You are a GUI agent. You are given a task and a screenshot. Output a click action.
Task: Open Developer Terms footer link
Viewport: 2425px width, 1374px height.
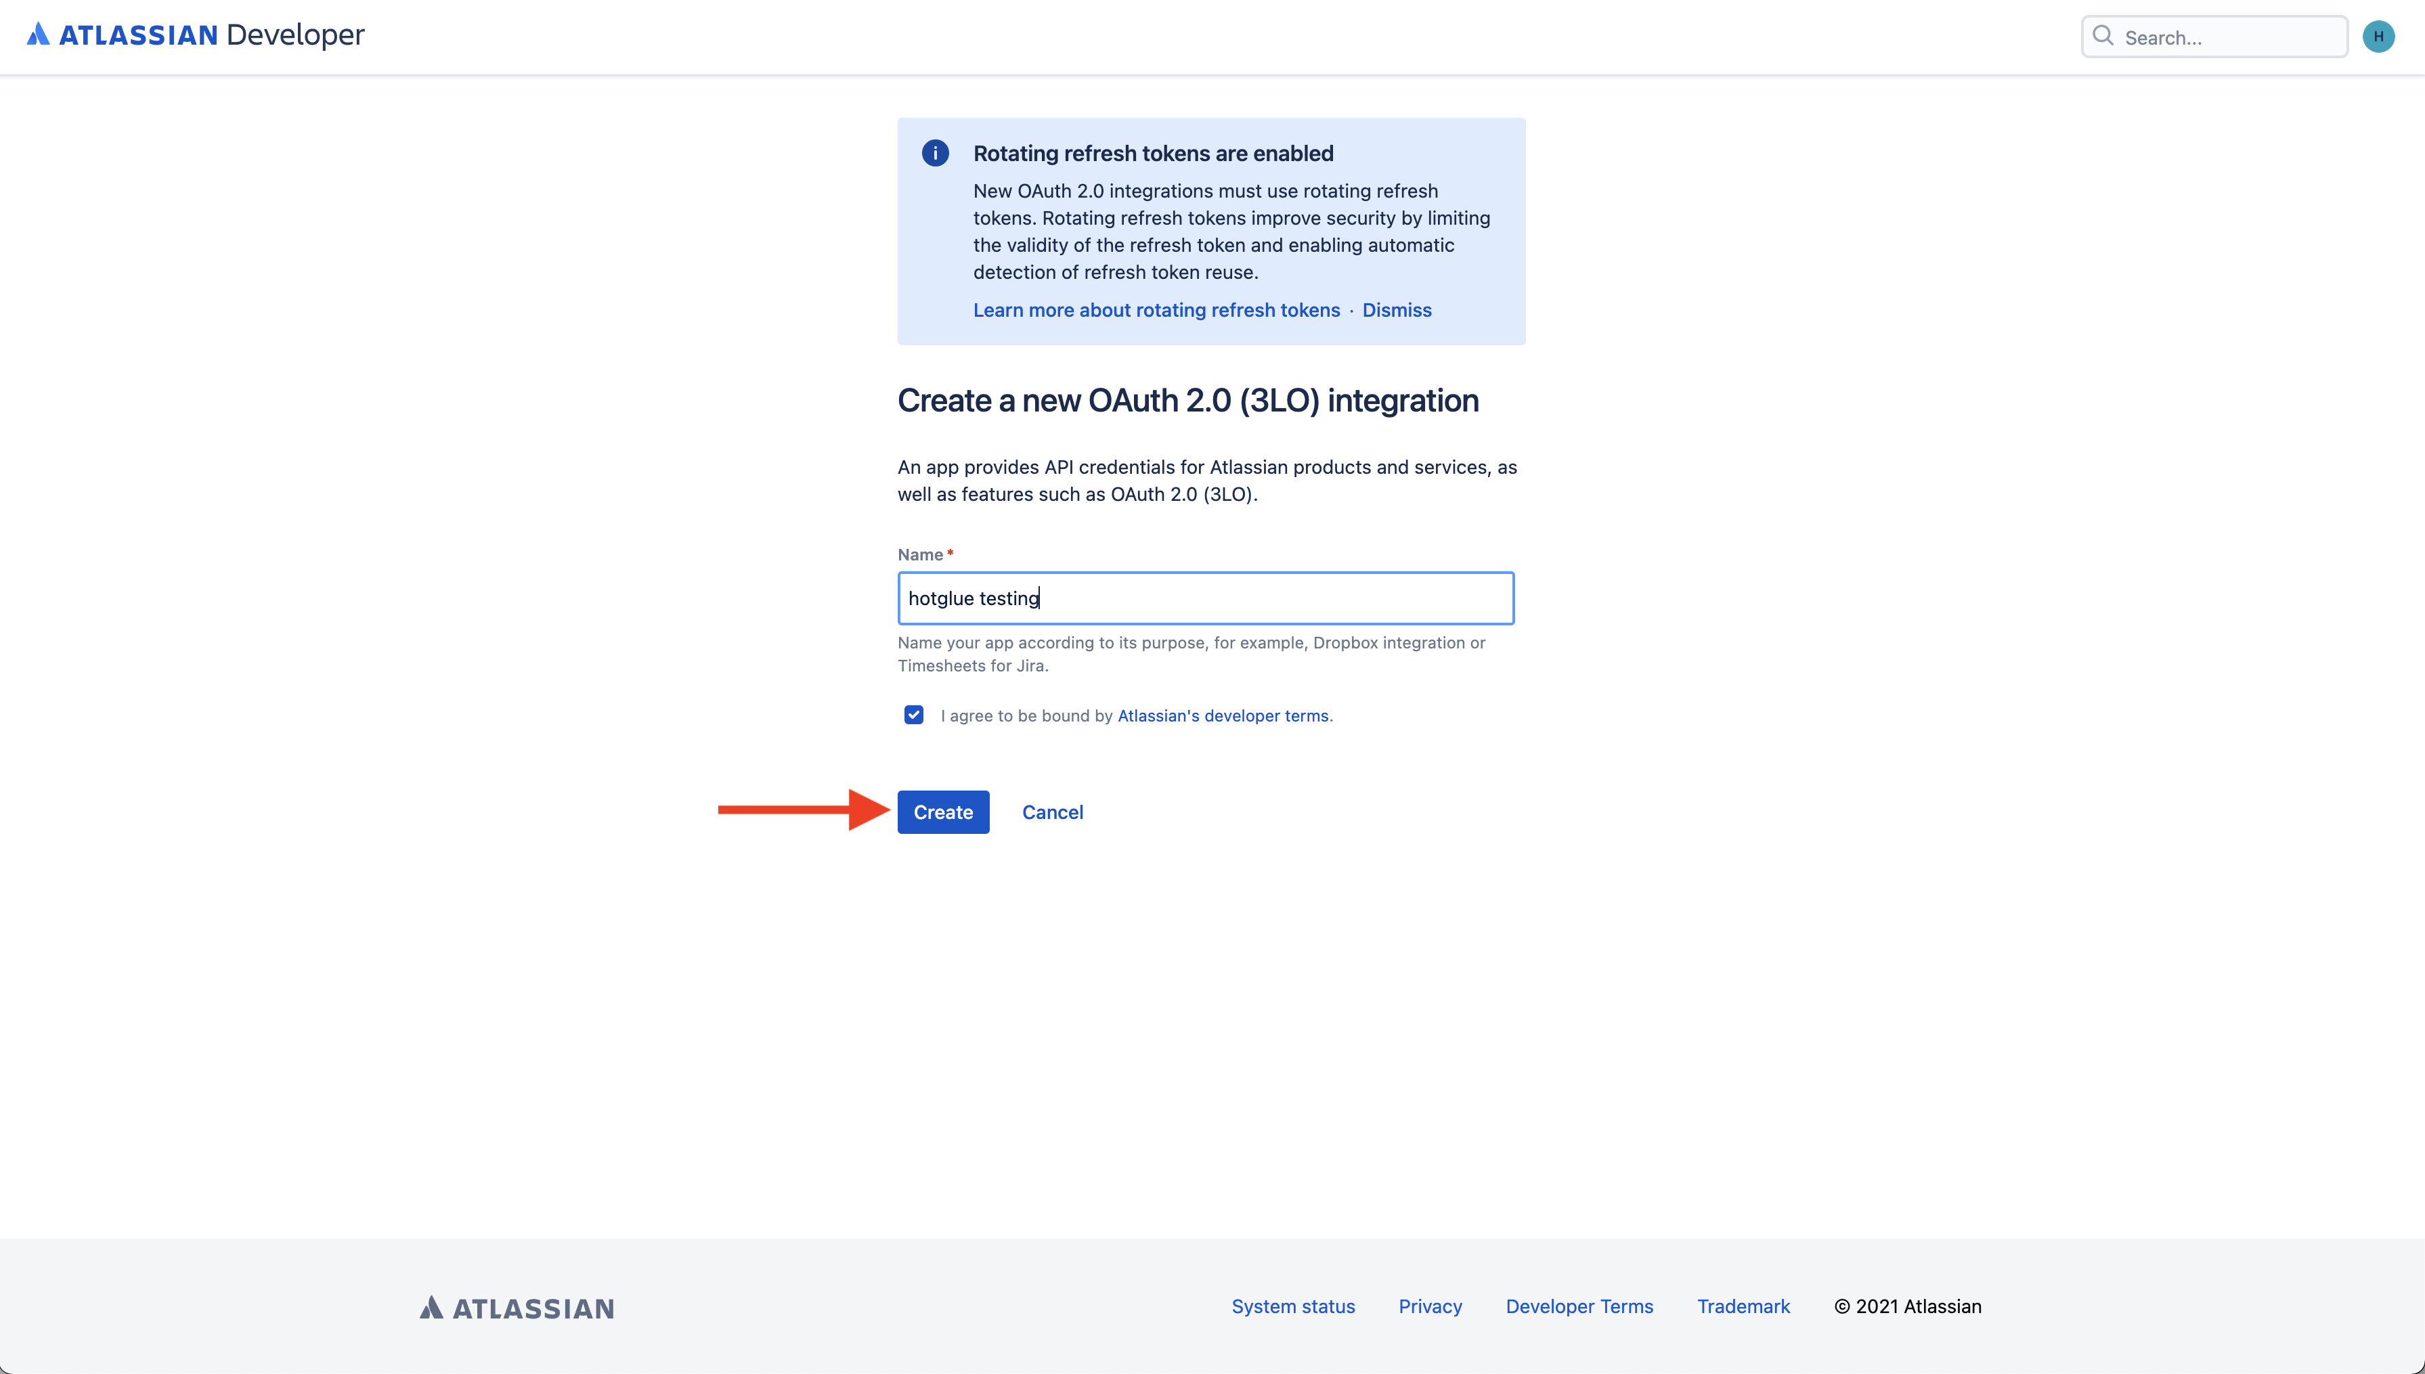(x=1579, y=1306)
